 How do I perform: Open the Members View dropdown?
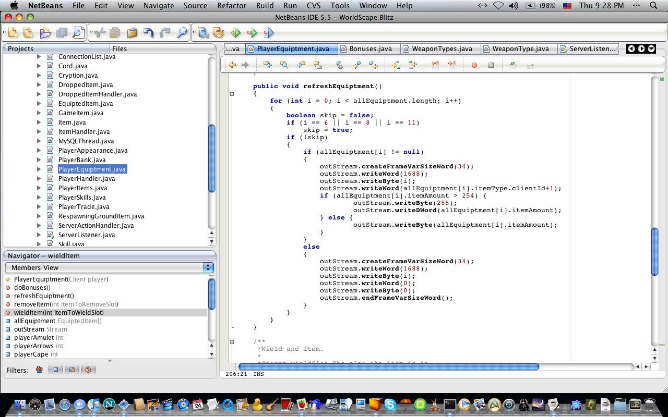[x=110, y=267]
